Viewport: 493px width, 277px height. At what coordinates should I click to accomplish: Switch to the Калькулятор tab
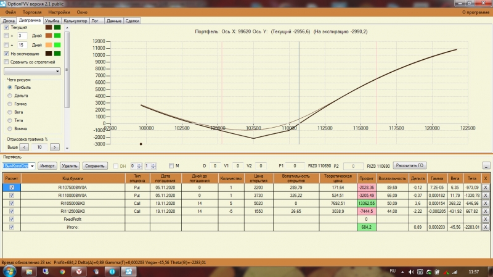click(75, 21)
